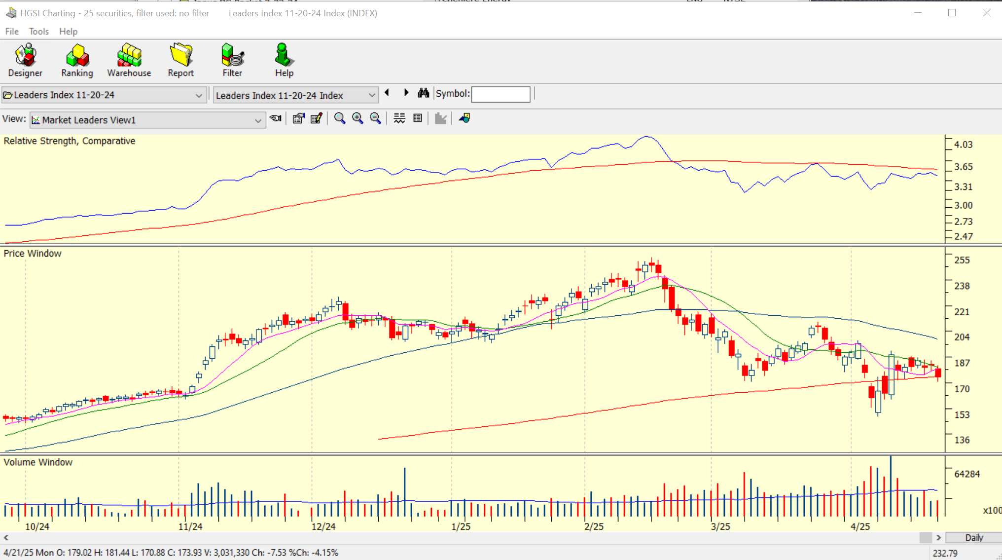Click the 2/25 date axis label
Image resolution: width=1002 pixels, height=560 pixels.
594,526
